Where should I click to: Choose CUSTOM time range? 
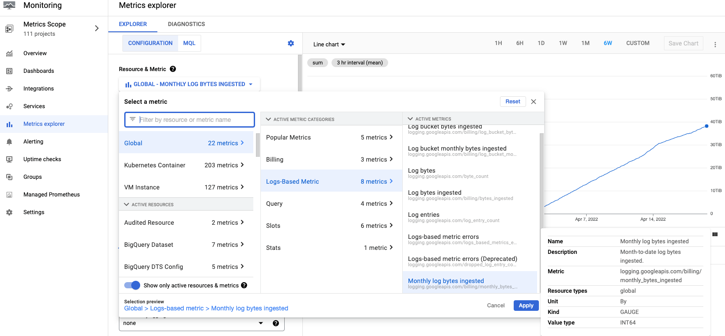638,43
